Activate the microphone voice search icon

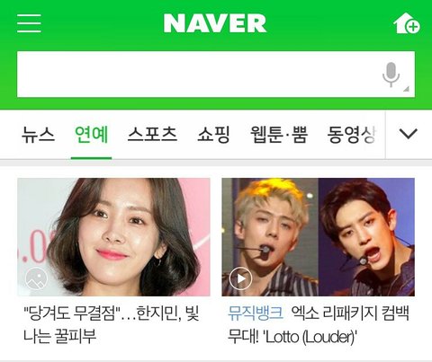click(x=391, y=75)
